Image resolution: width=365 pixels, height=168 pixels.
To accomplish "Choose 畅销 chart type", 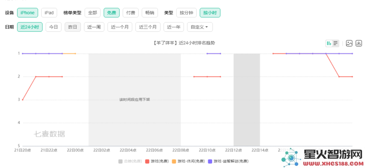I will tap(150, 13).
